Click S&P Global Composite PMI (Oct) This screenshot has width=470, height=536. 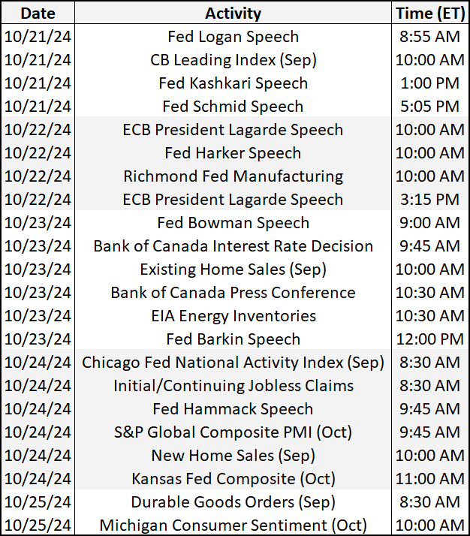pos(233,432)
